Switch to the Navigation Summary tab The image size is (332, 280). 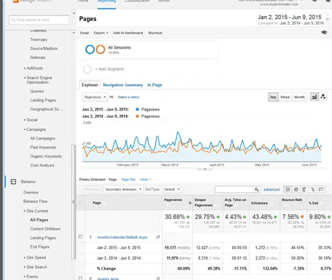(123, 85)
